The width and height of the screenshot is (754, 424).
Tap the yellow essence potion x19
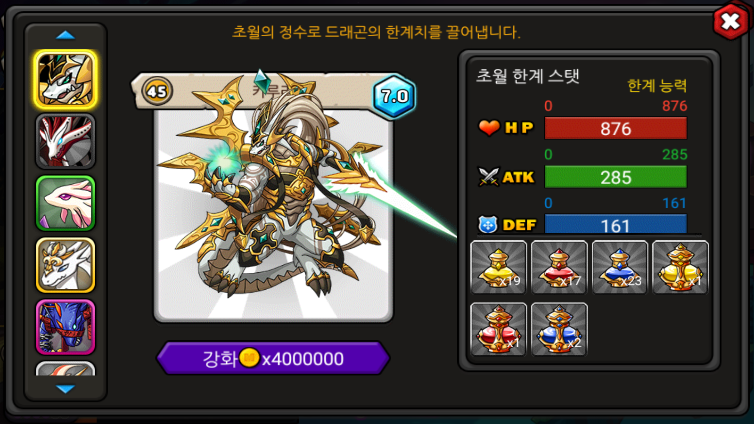[499, 267]
